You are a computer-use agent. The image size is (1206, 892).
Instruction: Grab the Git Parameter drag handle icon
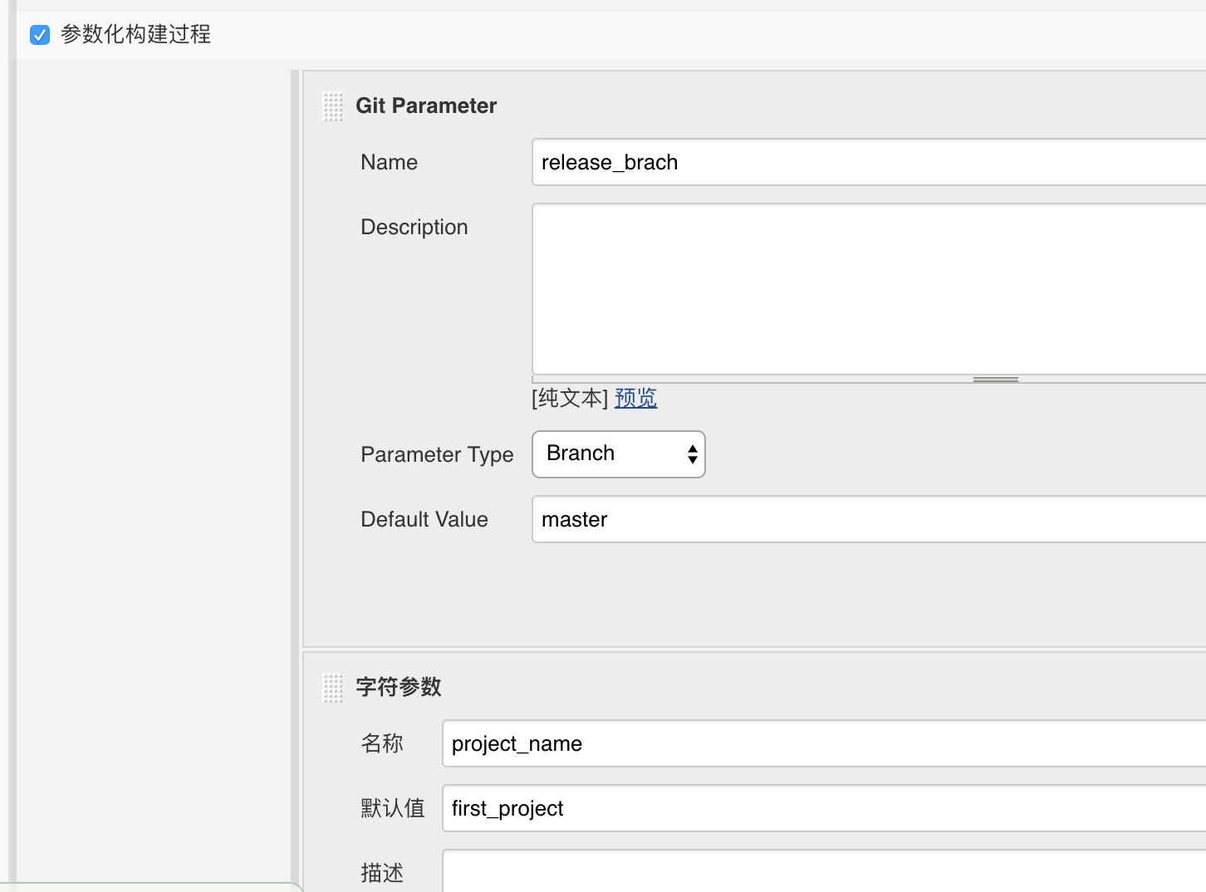coord(332,106)
